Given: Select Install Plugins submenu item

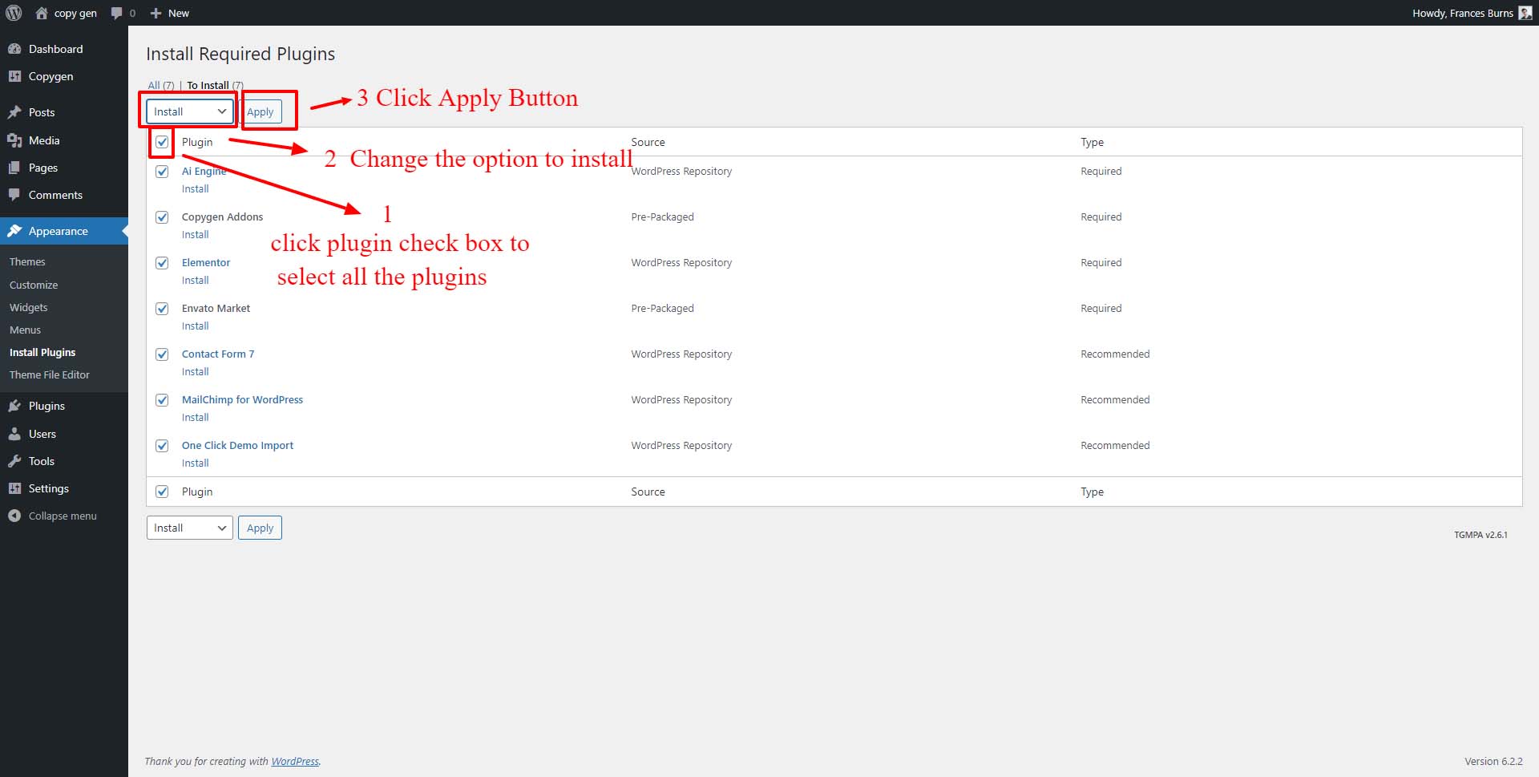Looking at the screenshot, I should 42,352.
